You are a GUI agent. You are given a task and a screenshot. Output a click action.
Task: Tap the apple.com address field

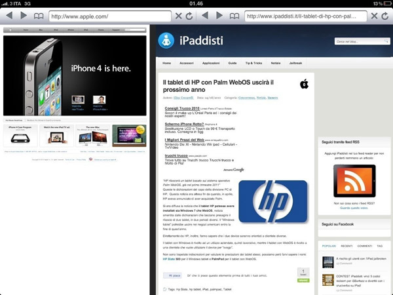pos(110,16)
